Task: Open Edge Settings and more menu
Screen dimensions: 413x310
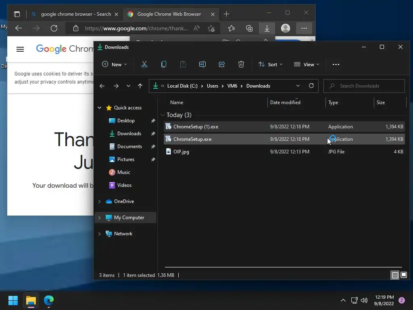Action: pos(304,28)
